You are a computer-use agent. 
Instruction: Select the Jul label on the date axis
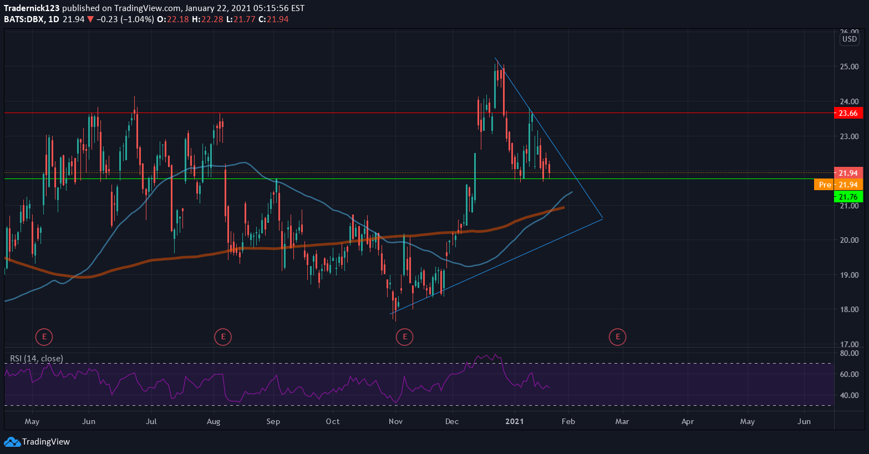151,421
